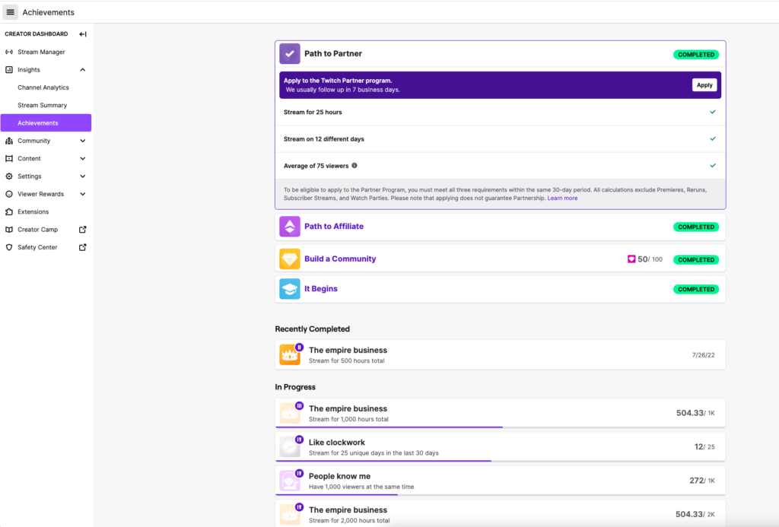This screenshot has width=779, height=527.
Task: Click the People know me badge icon
Action: (x=290, y=481)
